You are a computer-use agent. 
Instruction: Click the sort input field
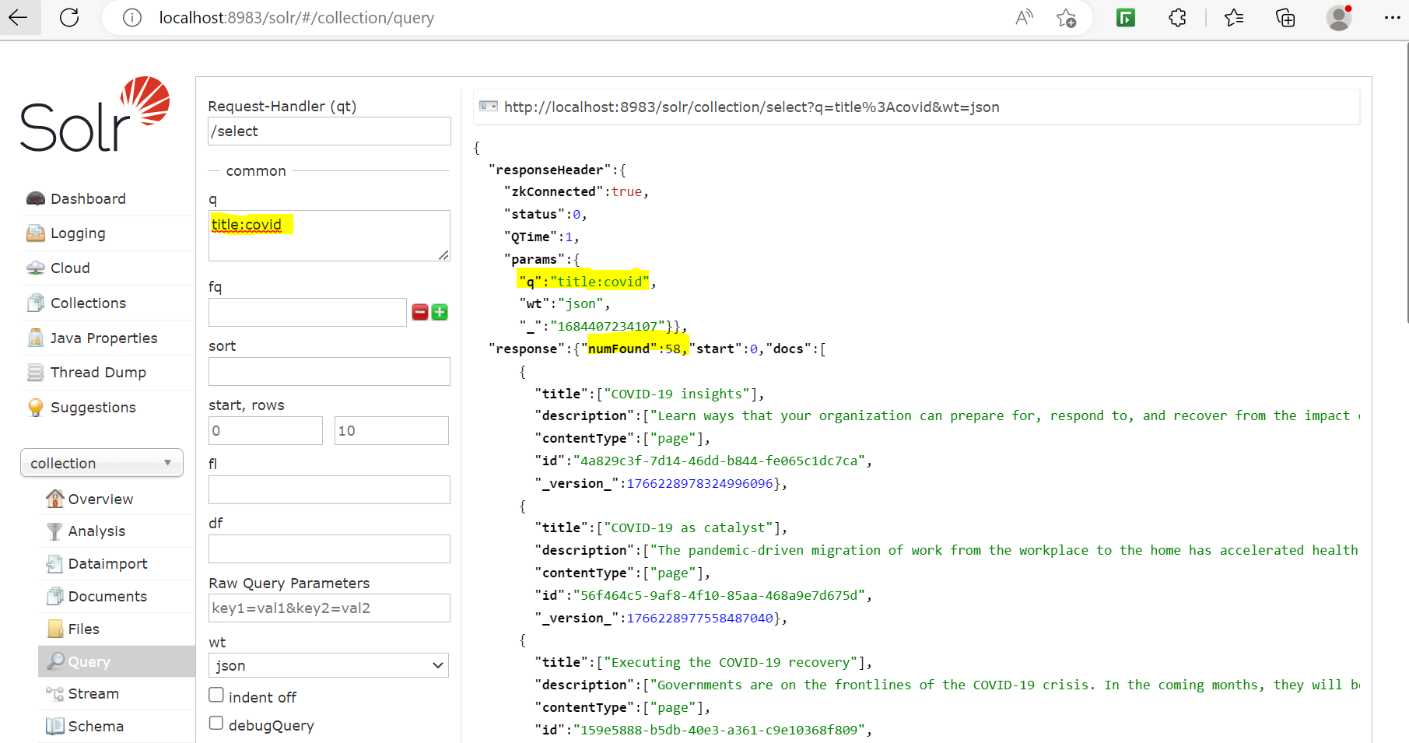pos(329,371)
